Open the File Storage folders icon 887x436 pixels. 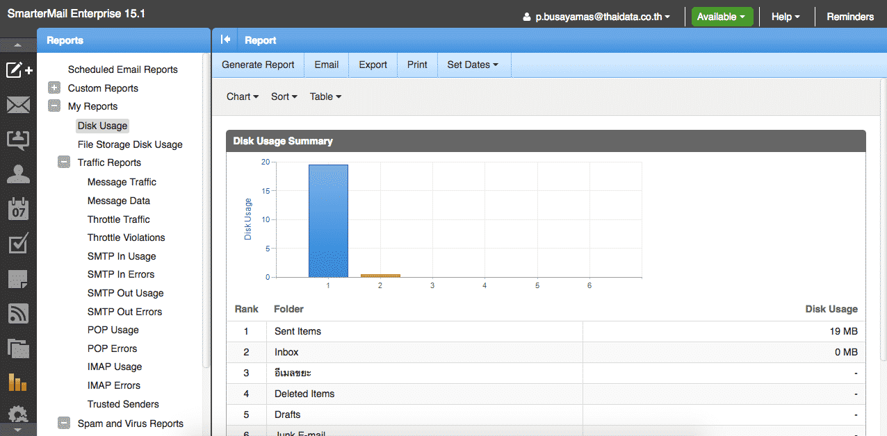click(18, 348)
